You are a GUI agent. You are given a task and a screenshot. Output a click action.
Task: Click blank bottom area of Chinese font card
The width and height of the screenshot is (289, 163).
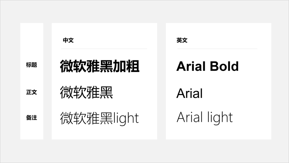tap(104, 133)
